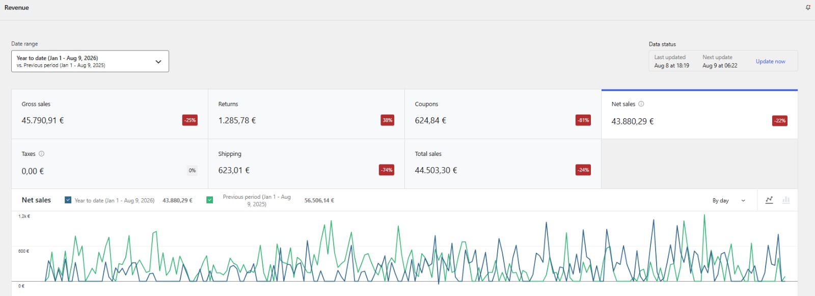Click the notification icon at top right
The image size is (815, 296).
[808, 8]
